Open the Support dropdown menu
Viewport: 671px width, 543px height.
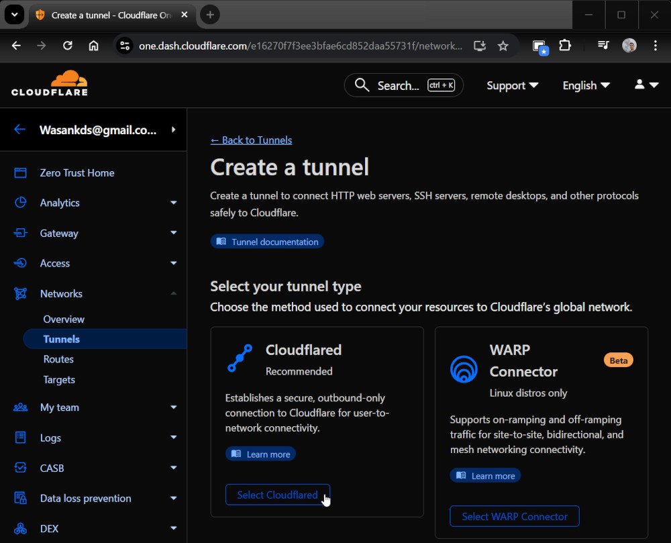click(x=512, y=85)
